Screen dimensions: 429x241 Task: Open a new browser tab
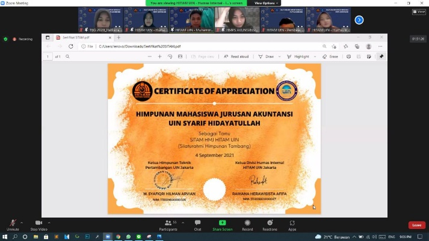point(119,37)
